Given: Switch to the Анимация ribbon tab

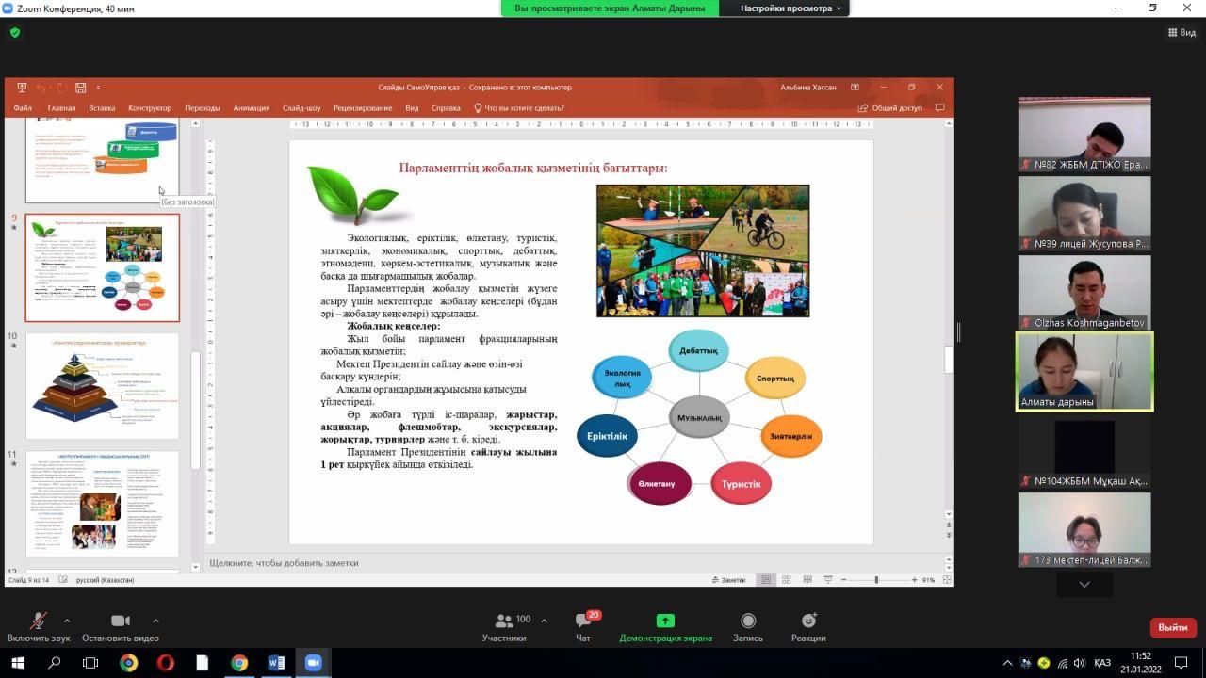Looking at the screenshot, I should 251,108.
